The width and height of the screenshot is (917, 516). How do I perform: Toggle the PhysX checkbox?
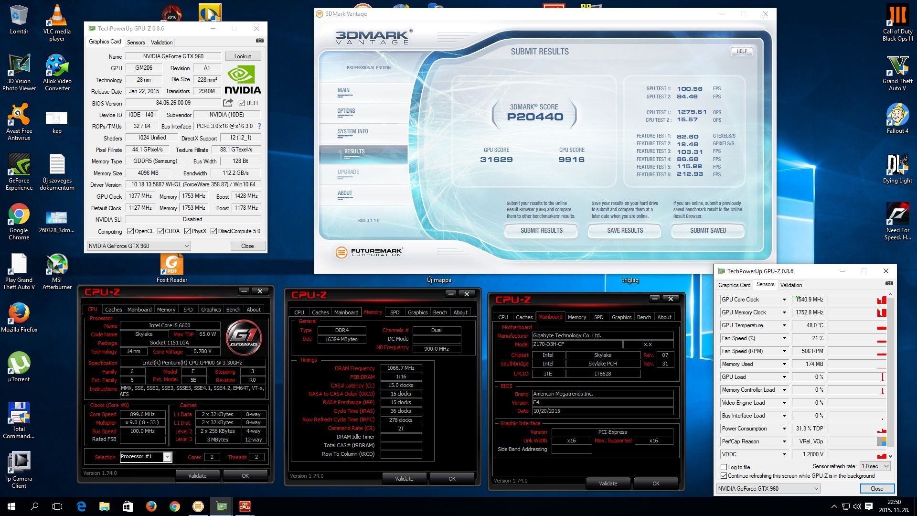tap(188, 231)
